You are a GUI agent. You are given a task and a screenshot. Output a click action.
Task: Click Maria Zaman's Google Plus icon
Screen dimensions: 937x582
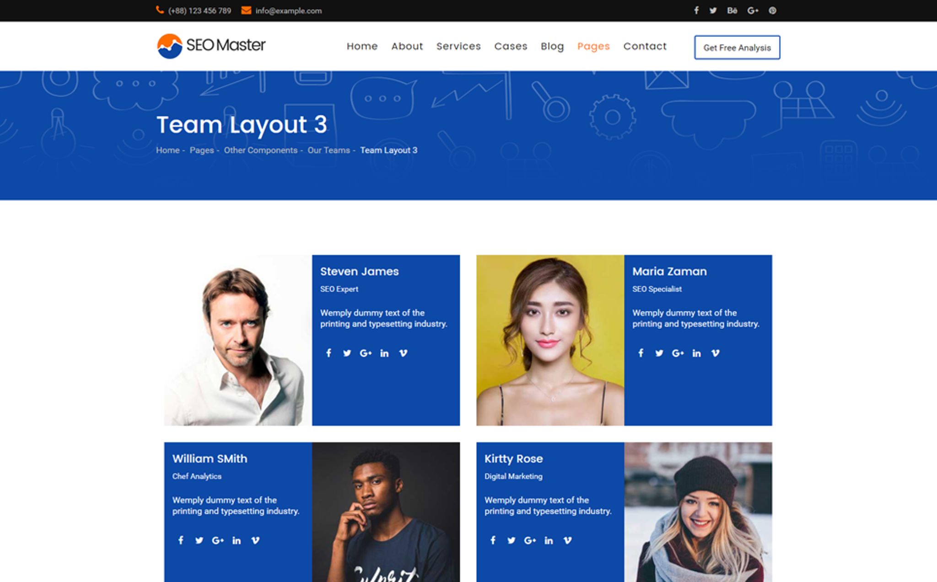(678, 353)
